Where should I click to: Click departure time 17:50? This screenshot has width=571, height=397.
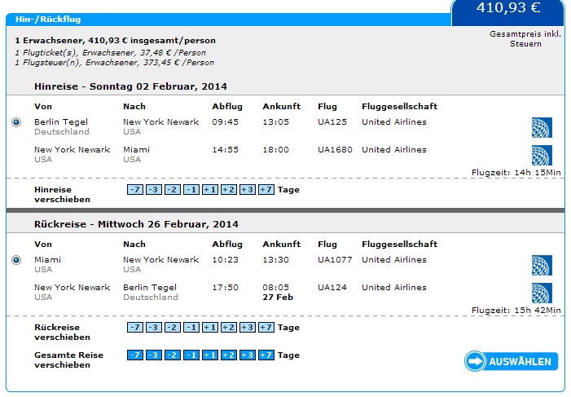[x=225, y=288]
